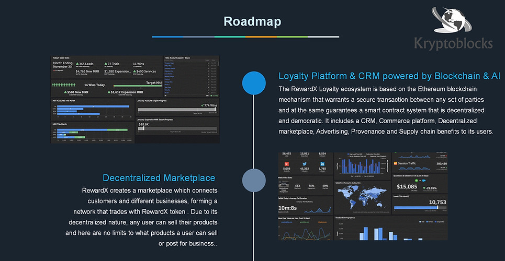Click the Roadmap page heading

tap(252, 21)
